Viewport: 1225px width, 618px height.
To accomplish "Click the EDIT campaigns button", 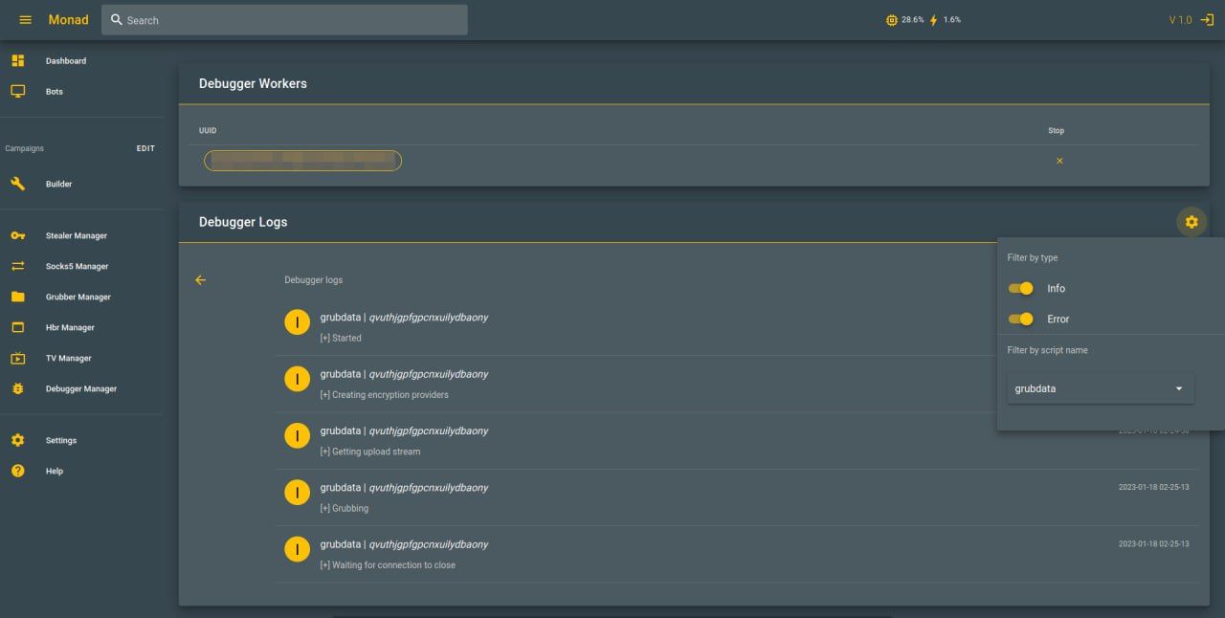I will 145,148.
